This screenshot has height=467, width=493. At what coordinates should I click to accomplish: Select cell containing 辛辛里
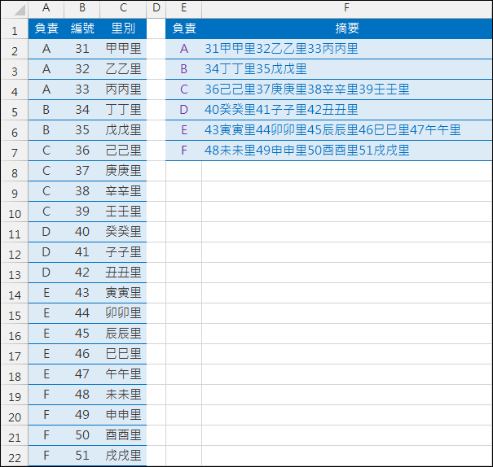[123, 191]
